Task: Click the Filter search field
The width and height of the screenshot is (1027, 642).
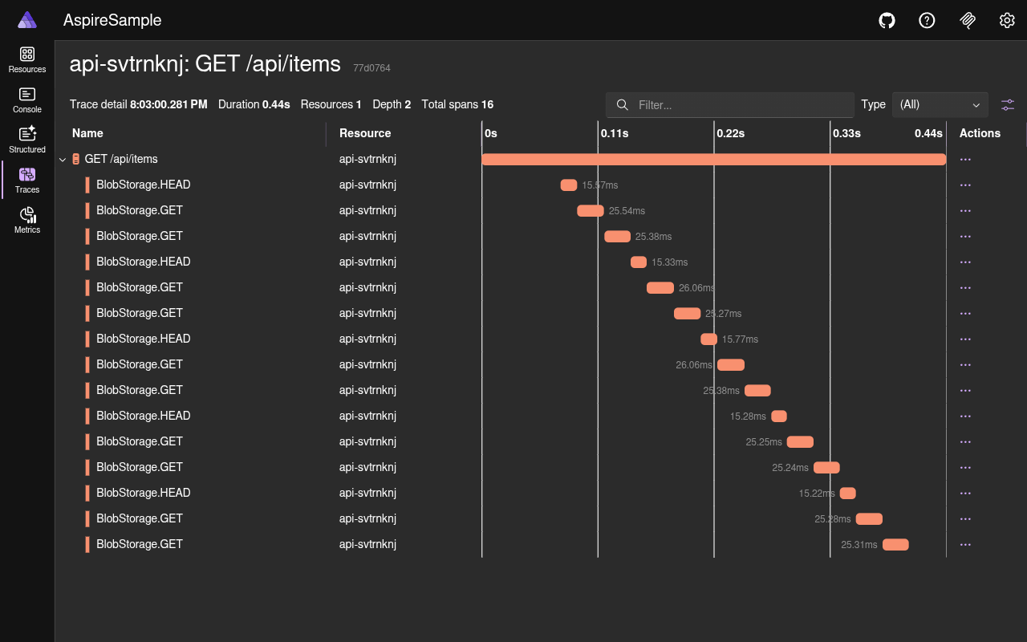Action: [729, 104]
